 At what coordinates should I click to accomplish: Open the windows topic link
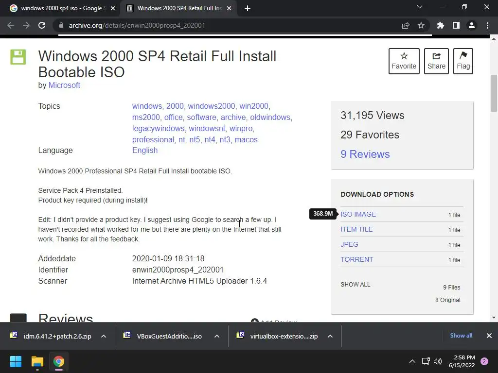coord(147,106)
